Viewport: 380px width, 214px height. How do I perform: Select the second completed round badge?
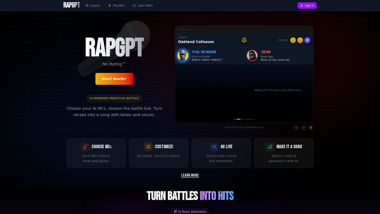[x=300, y=40]
